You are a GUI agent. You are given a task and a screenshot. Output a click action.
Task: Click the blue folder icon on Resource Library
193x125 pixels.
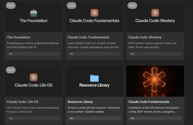(94, 78)
